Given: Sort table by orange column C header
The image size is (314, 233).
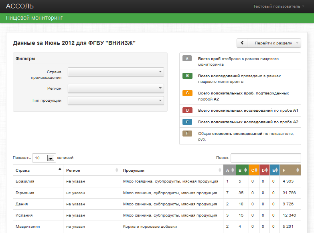Looking at the screenshot, I should coord(254,170).
